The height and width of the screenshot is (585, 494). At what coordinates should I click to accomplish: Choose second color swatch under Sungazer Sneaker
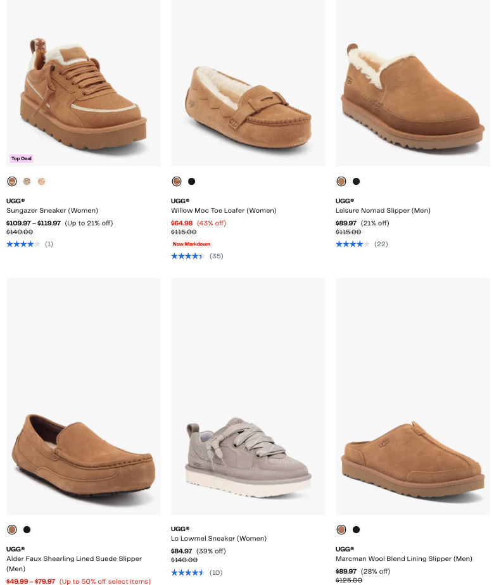point(27,182)
